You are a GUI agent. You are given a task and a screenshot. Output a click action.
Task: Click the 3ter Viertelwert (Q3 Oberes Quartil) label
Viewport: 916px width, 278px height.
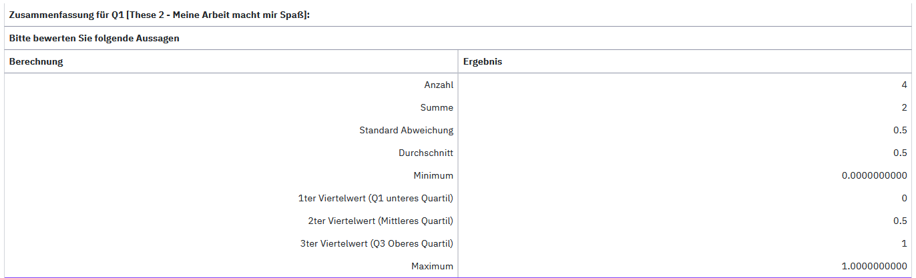click(x=377, y=243)
